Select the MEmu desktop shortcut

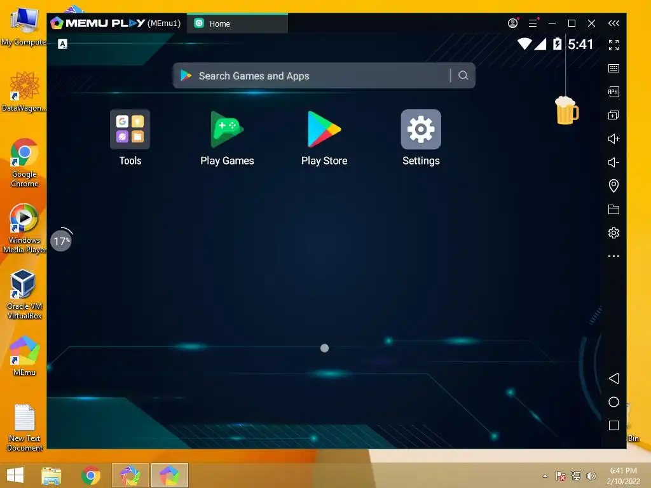point(25,356)
